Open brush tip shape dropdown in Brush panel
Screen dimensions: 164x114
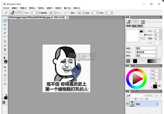click(144, 31)
